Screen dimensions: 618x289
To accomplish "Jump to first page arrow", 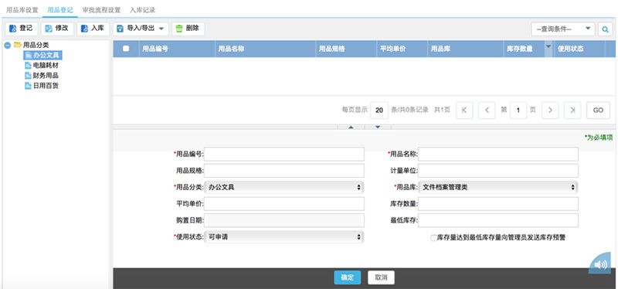I will point(464,110).
